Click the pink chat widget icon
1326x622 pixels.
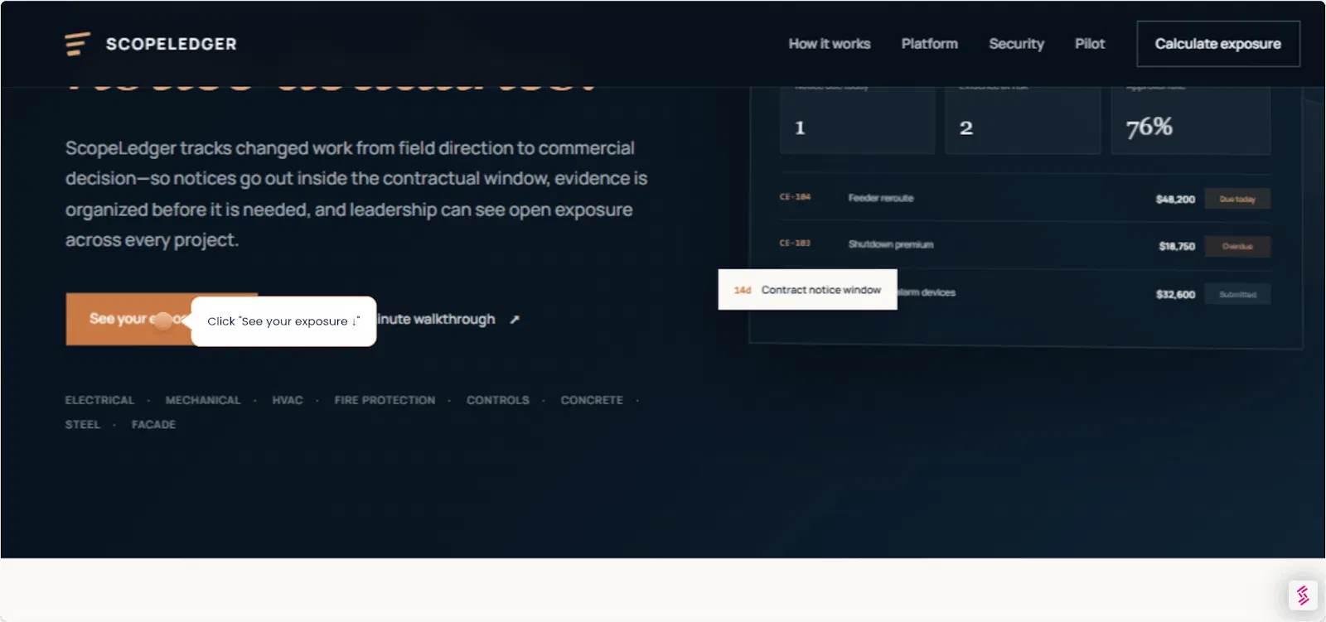[1303, 595]
